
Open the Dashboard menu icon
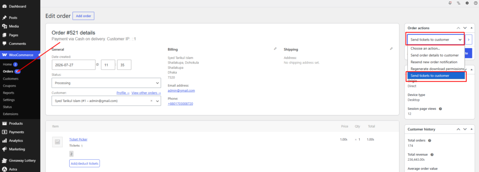pos(5,7)
